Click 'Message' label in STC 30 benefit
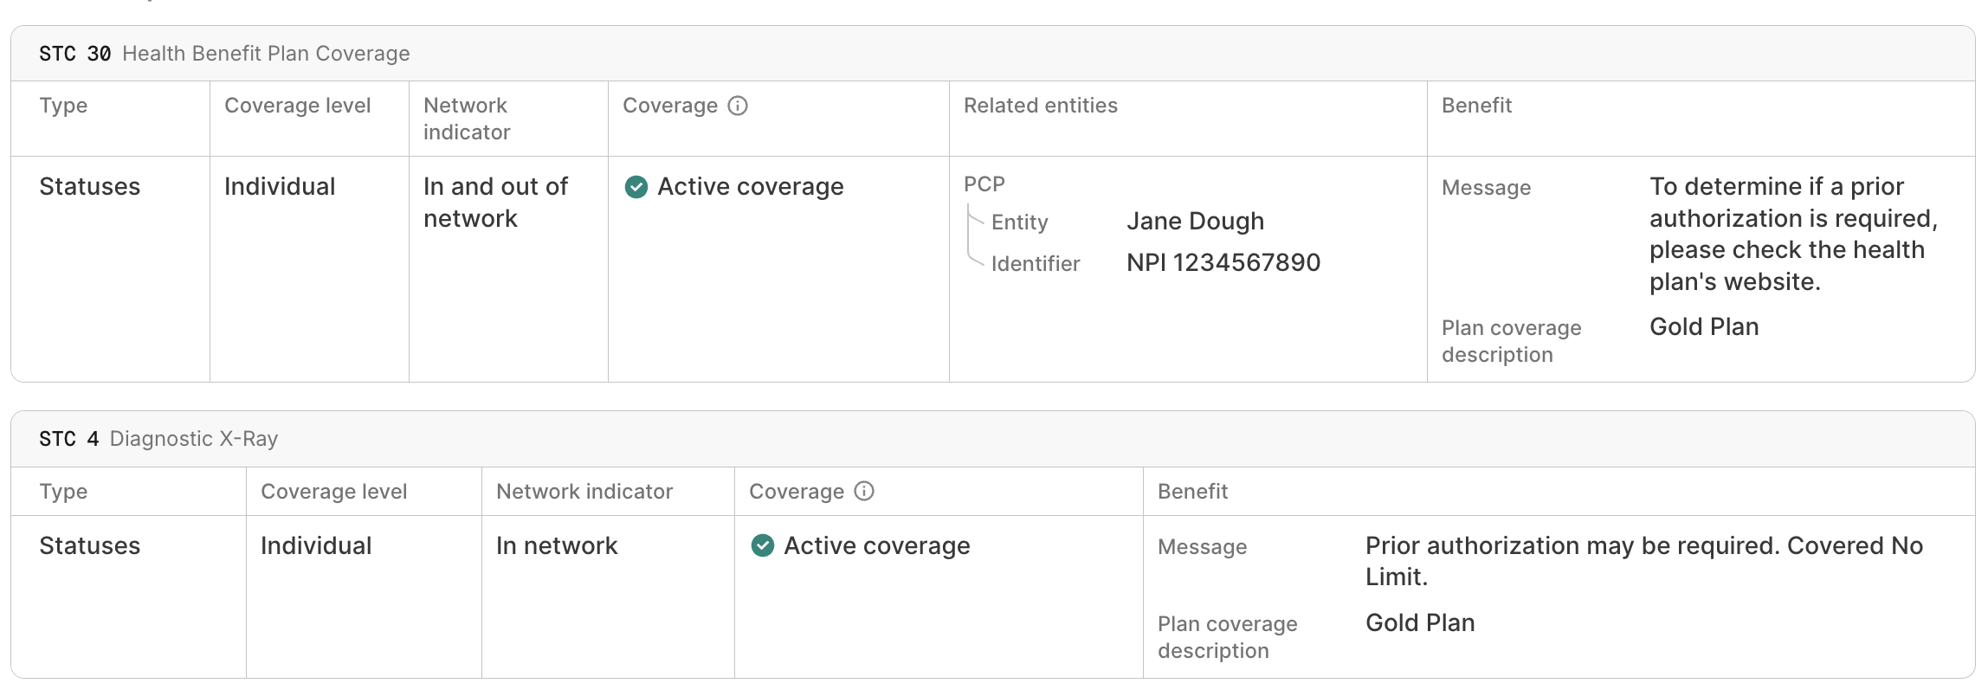Viewport: 1988px width, 696px height. pyautogui.click(x=1486, y=188)
